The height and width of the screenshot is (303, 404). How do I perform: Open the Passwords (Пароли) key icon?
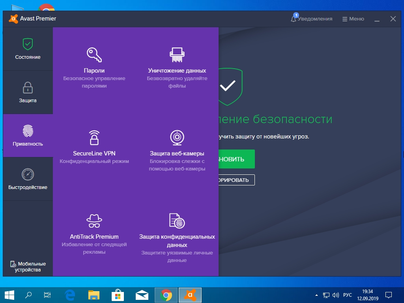(94, 54)
